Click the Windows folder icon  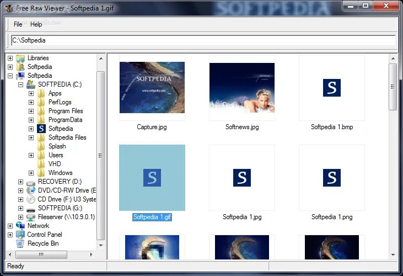[x=41, y=173]
